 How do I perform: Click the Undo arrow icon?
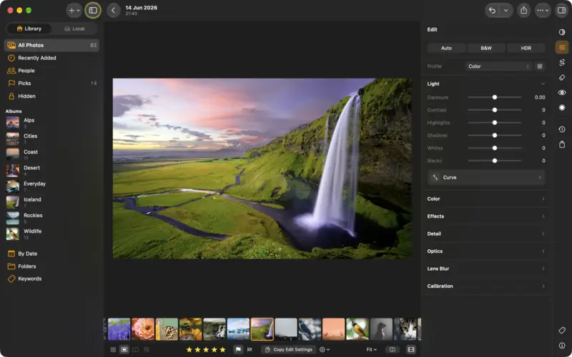click(492, 11)
